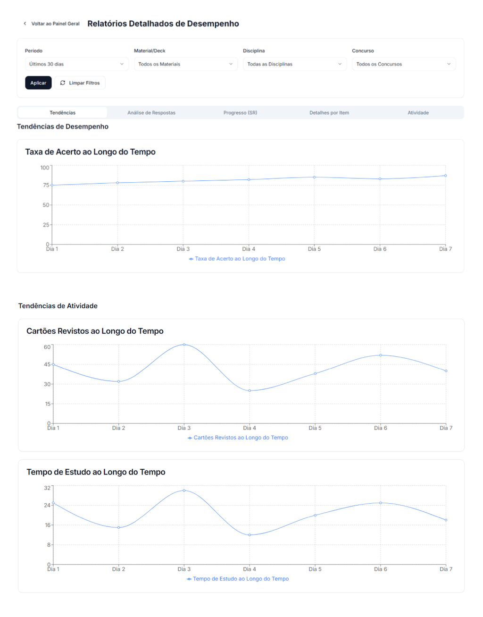This screenshot has width=483, height=617.
Task: Click the Dia 6 point on Cartões Revistos chart
Action: [x=381, y=355]
